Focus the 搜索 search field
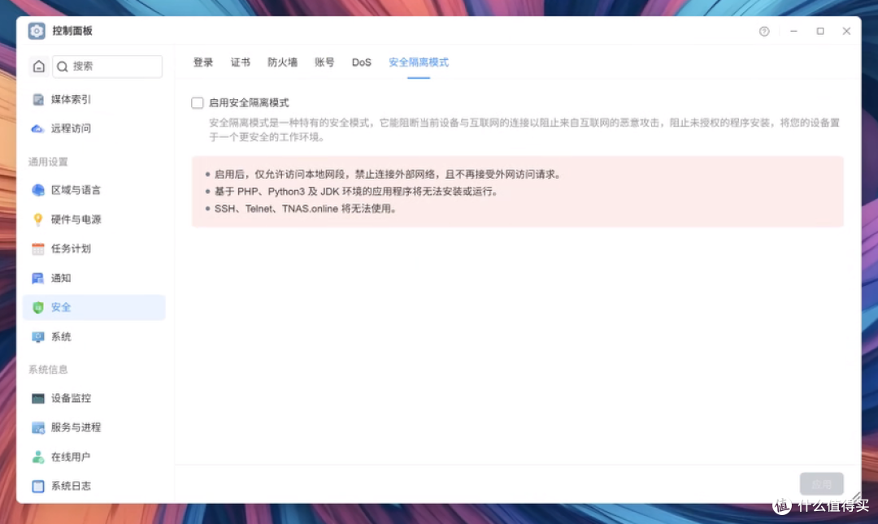Screen dimensions: 878x524 click(107, 66)
